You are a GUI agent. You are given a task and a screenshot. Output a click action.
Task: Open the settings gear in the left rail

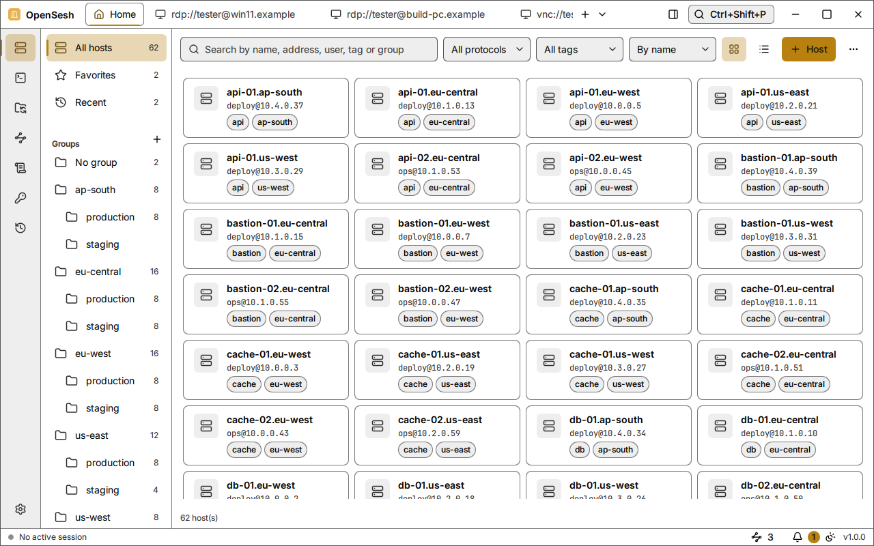tap(20, 509)
